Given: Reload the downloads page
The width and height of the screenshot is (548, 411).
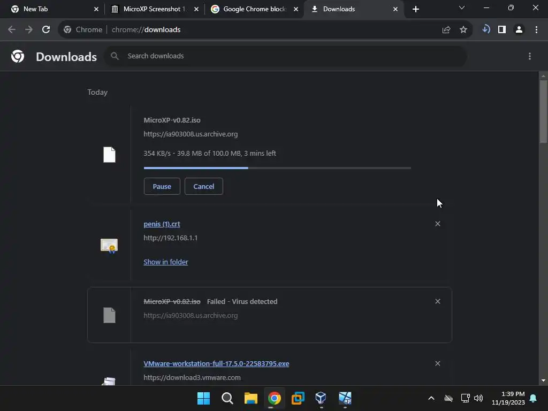Looking at the screenshot, I should (46, 30).
